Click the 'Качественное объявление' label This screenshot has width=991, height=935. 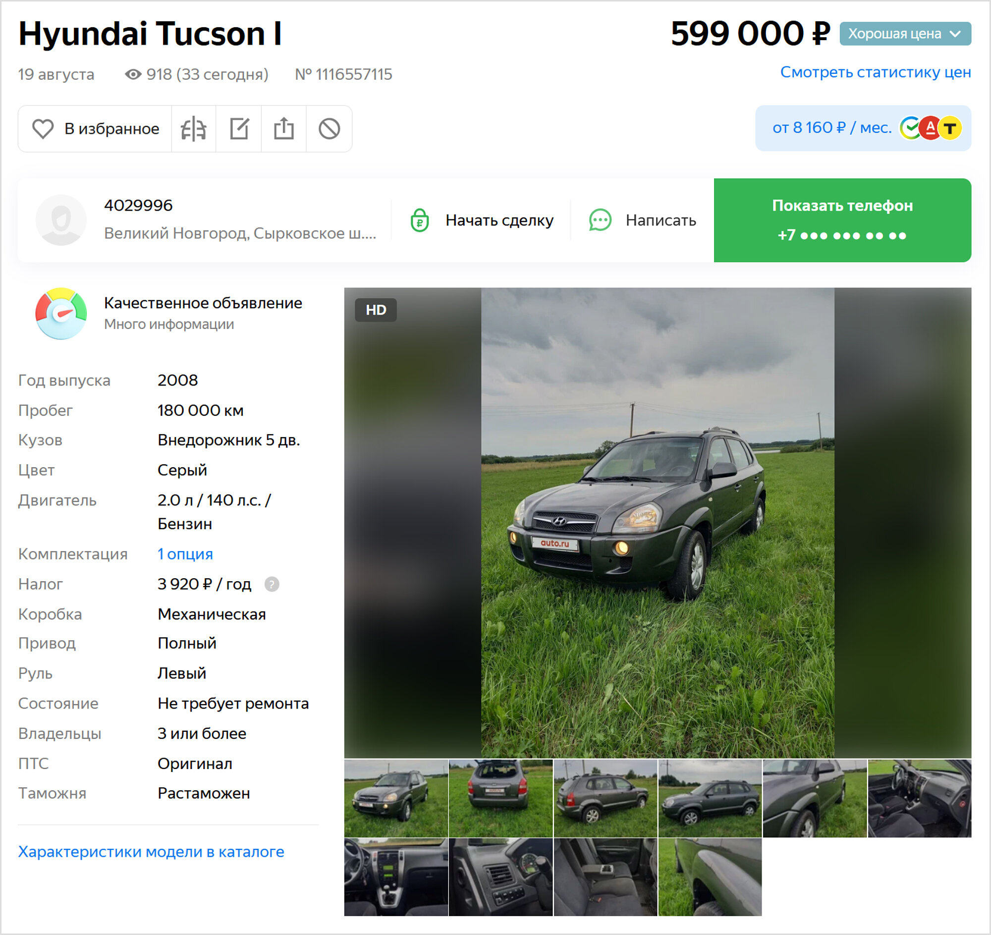click(203, 303)
